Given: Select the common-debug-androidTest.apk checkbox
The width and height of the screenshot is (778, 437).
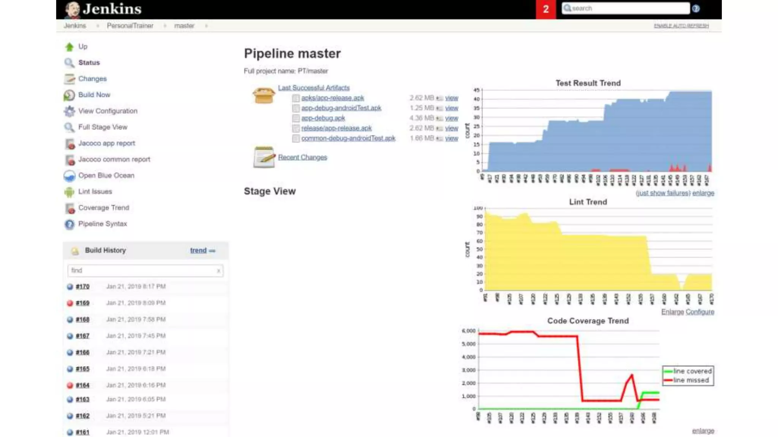Looking at the screenshot, I should pyautogui.click(x=296, y=138).
